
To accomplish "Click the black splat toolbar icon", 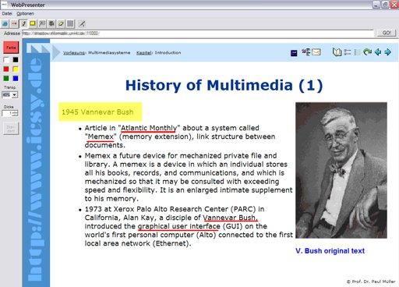I will pyautogui.click(x=51, y=24).
